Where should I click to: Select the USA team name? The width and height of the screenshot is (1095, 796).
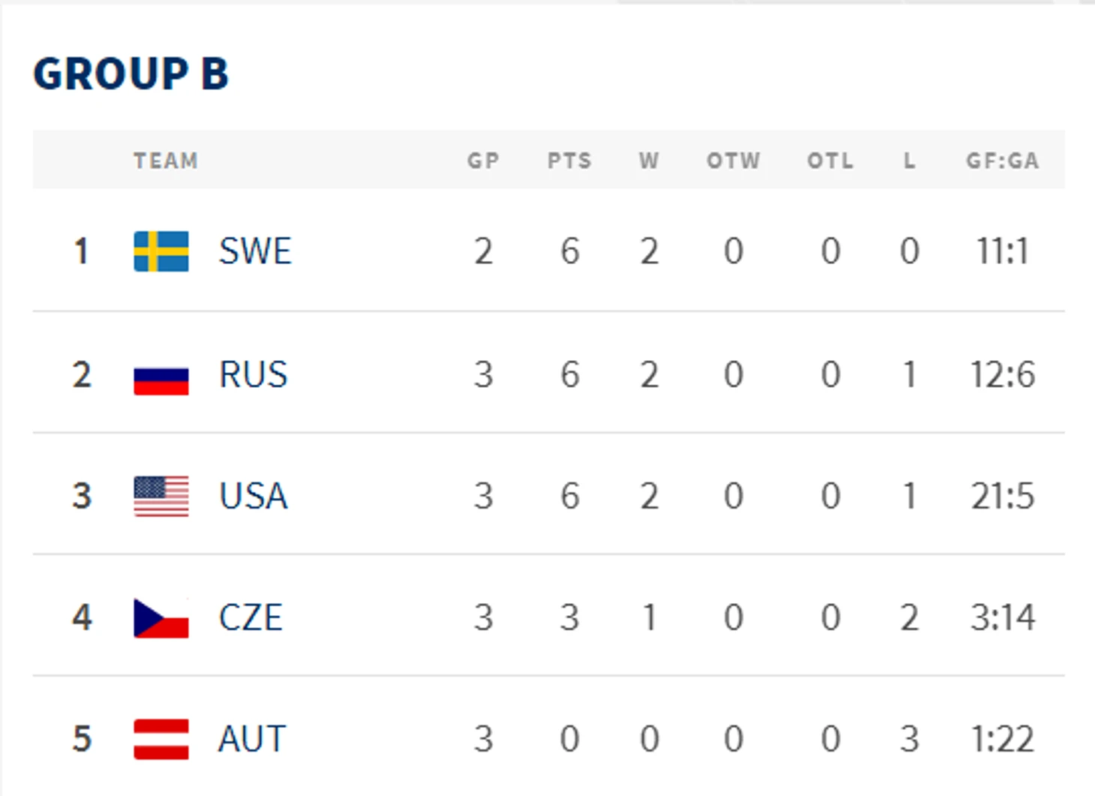pyautogui.click(x=253, y=496)
